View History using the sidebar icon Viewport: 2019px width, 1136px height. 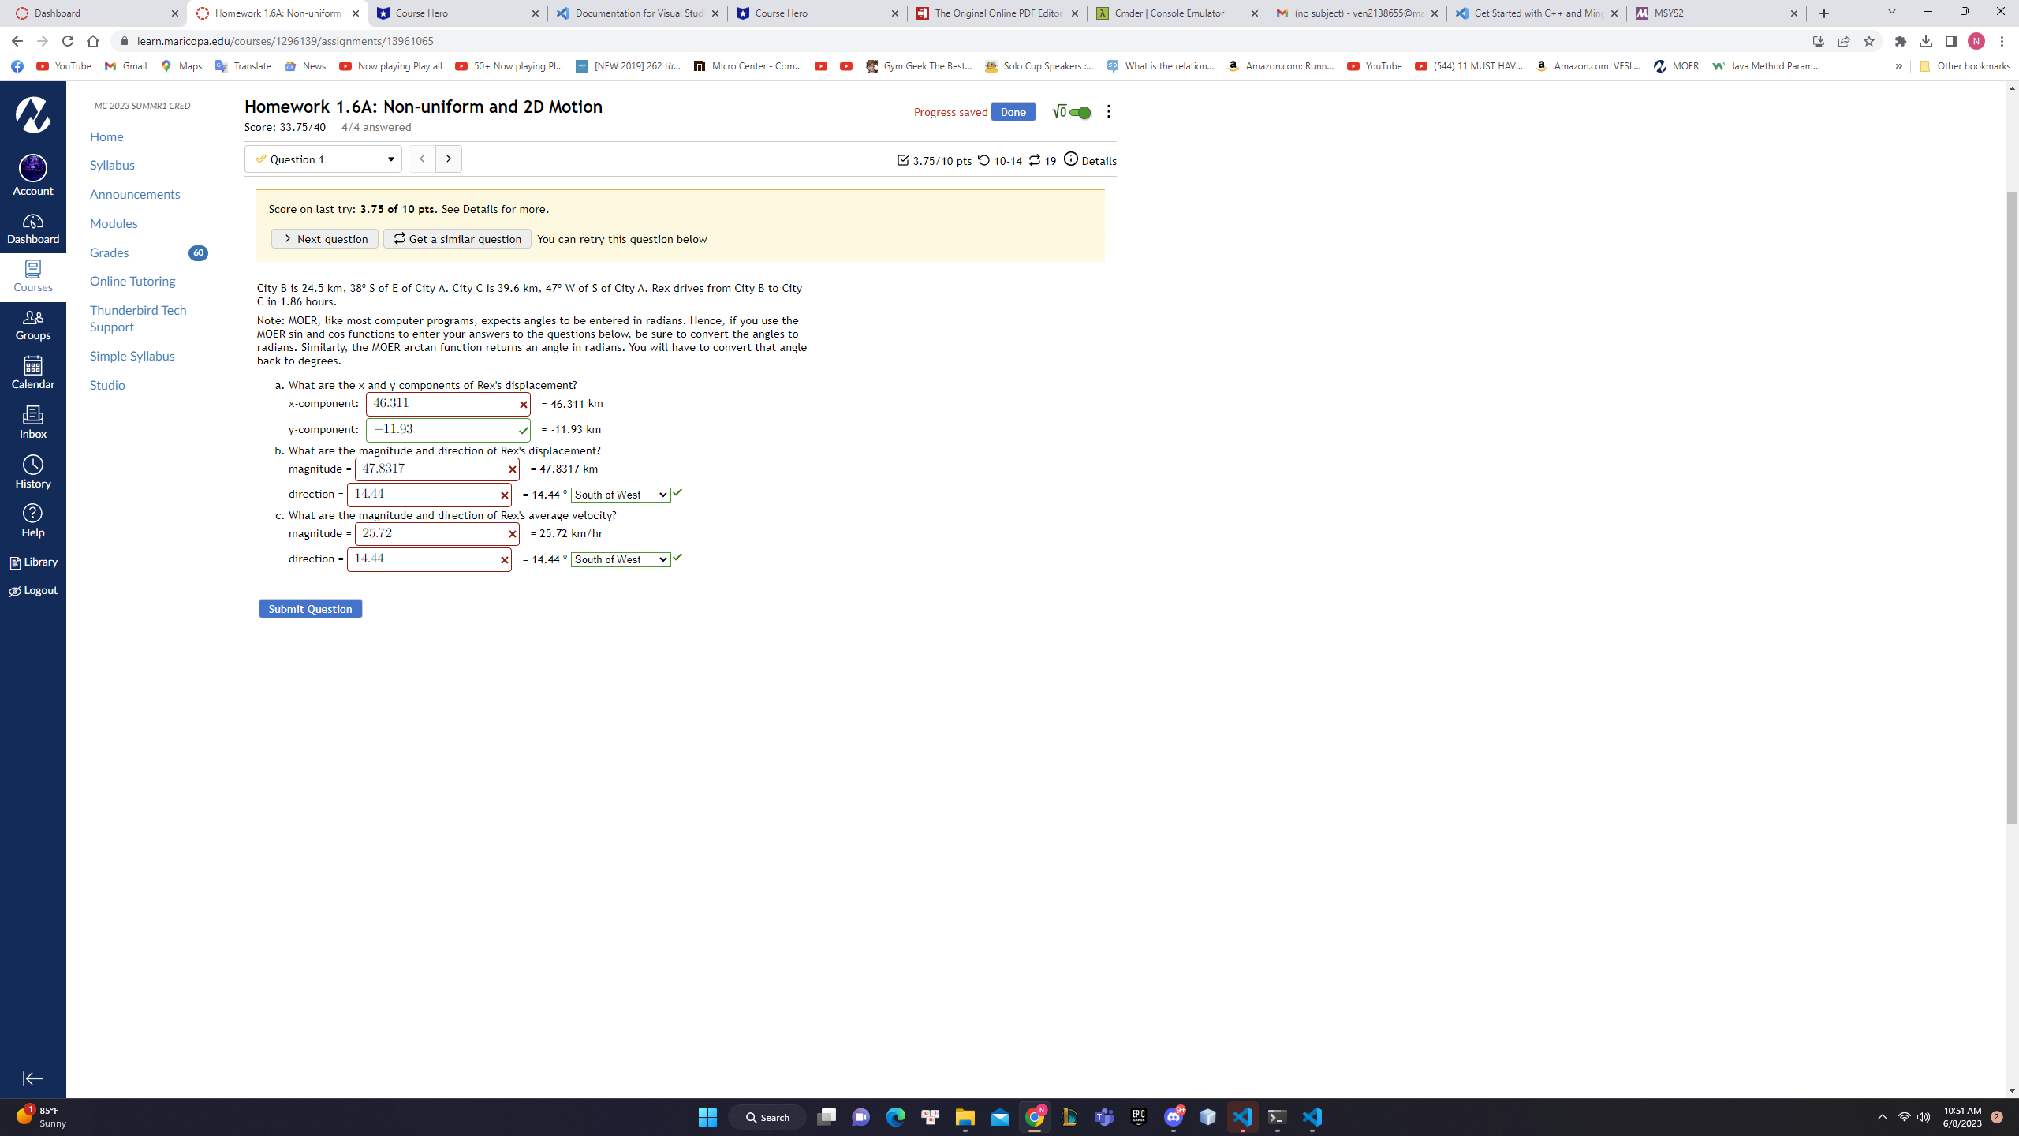coord(32,471)
